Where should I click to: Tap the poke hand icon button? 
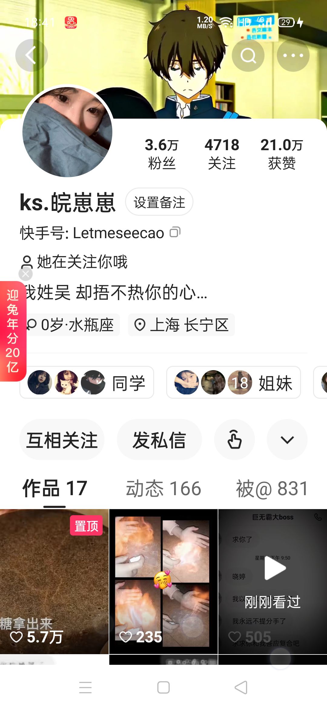point(234,439)
